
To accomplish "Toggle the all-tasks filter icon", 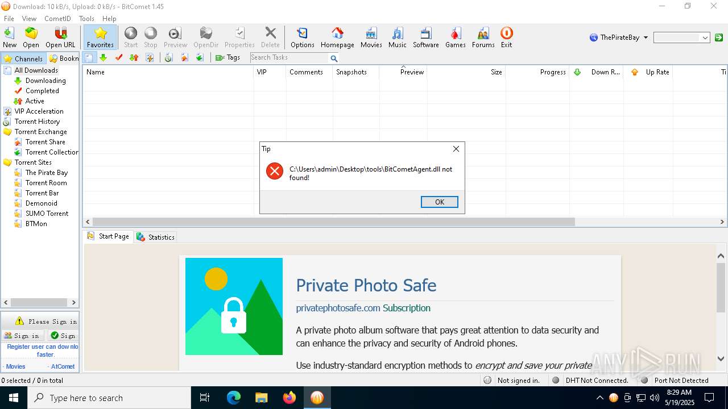I will [89, 57].
